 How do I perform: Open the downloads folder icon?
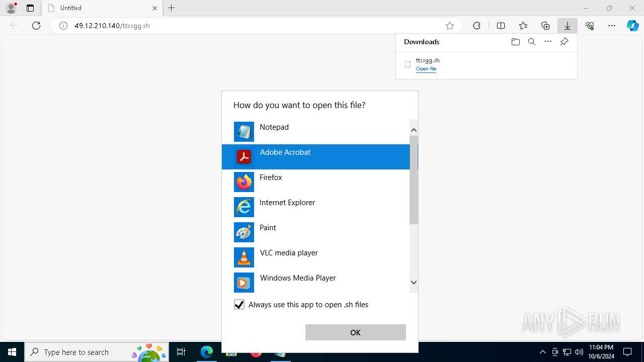click(x=515, y=42)
